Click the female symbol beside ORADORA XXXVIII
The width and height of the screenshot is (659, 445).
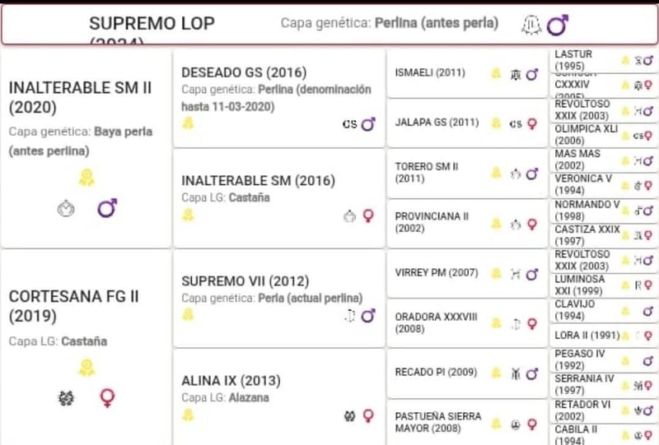pos(532,323)
